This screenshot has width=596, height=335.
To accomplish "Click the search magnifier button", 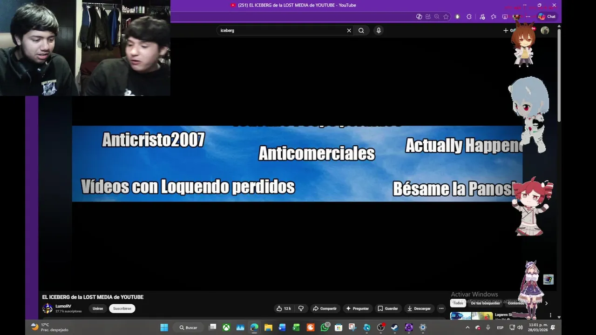I will [x=361, y=30].
